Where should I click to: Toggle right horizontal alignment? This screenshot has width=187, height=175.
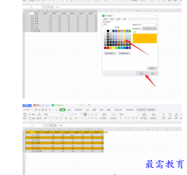tap(89, 118)
